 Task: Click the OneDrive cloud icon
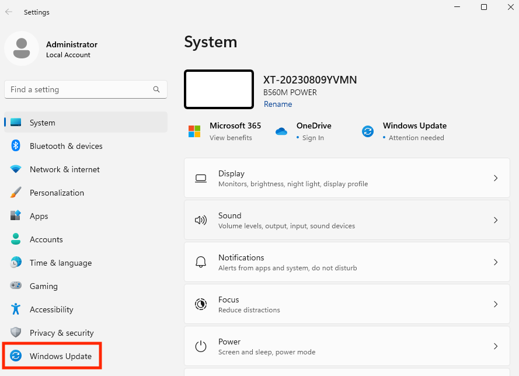pyautogui.click(x=281, y=131)
